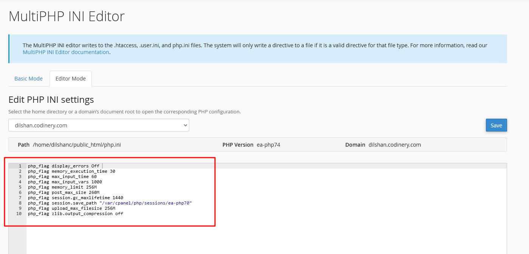Open the MultiPHP INI Editor documentation link

(x=66, y=52)
